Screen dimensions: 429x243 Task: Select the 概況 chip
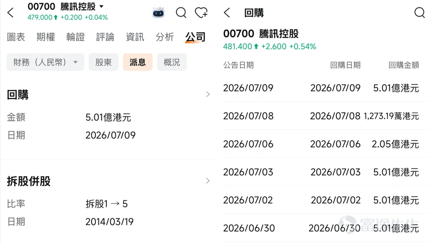pos(172,62)
